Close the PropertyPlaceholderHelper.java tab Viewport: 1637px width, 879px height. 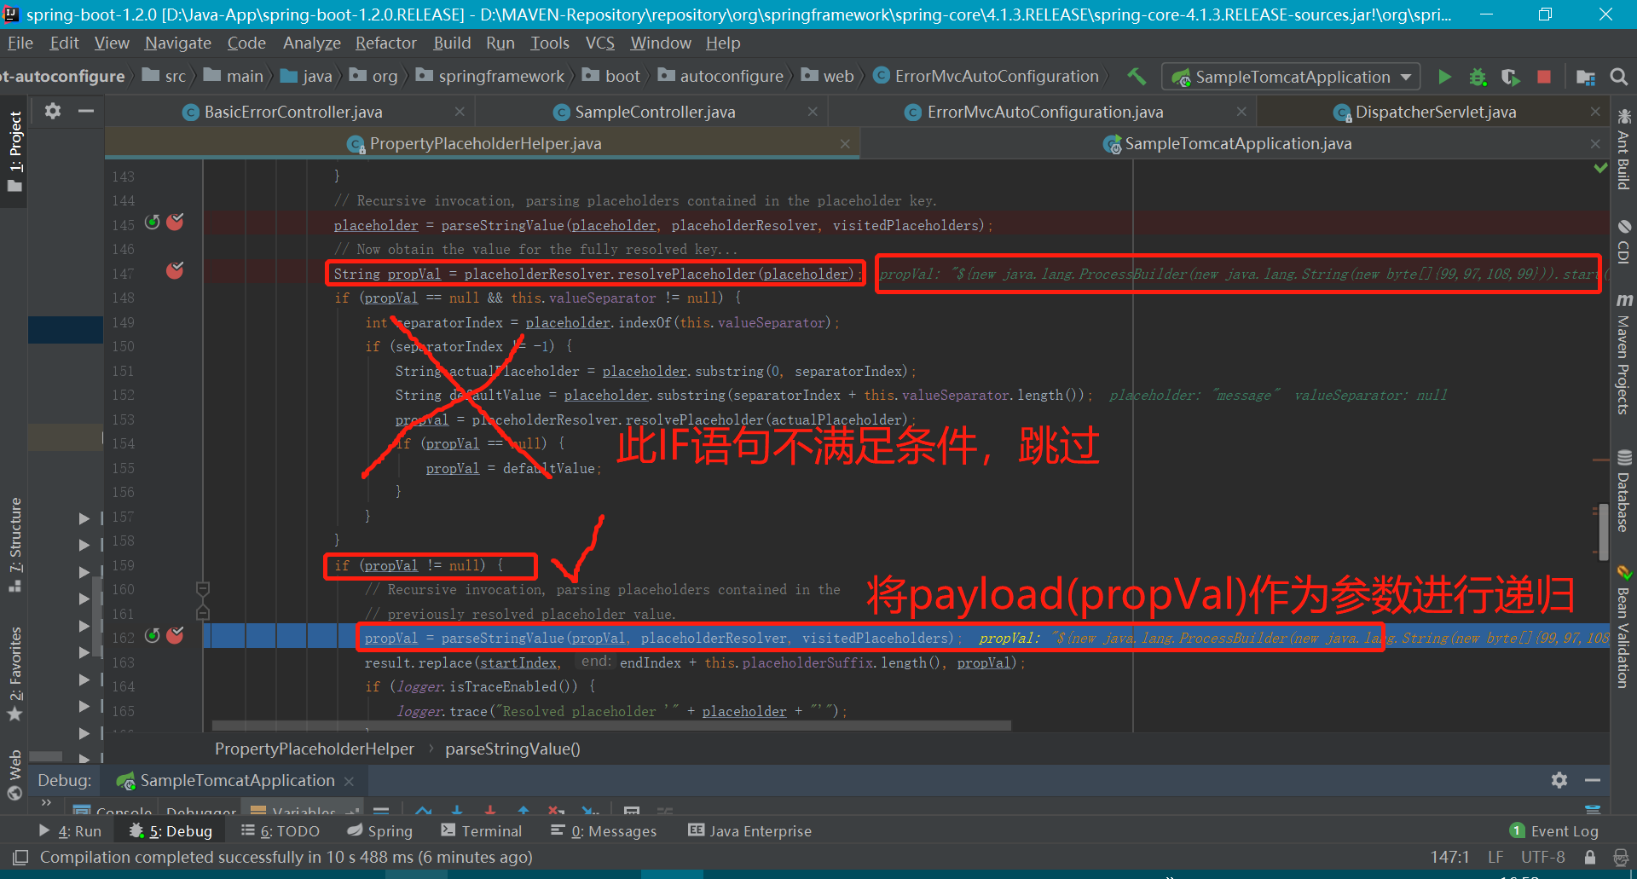[x=845, y=143]
